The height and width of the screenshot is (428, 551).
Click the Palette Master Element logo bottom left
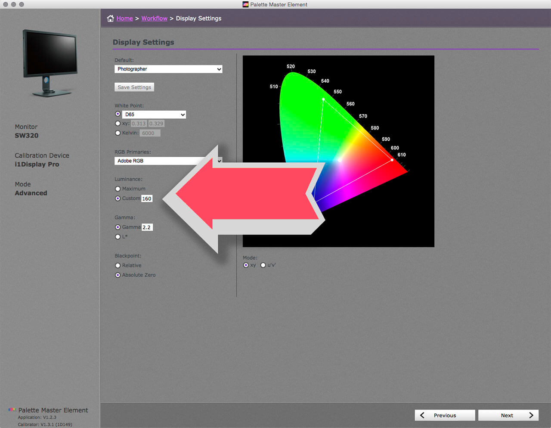point(12,410)
